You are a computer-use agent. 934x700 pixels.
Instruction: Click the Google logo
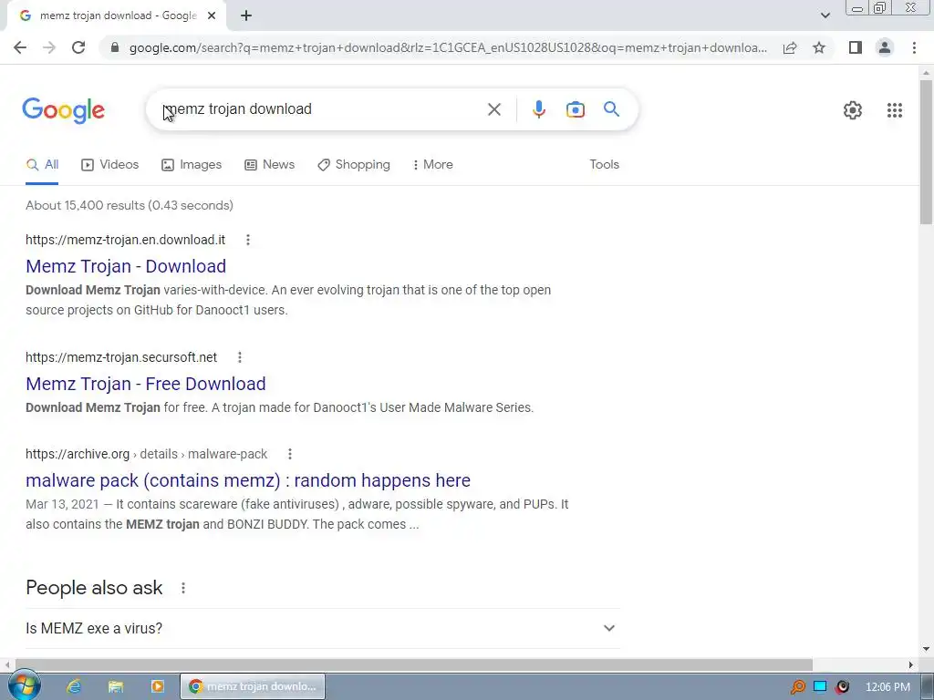click(x=63, y=110)
